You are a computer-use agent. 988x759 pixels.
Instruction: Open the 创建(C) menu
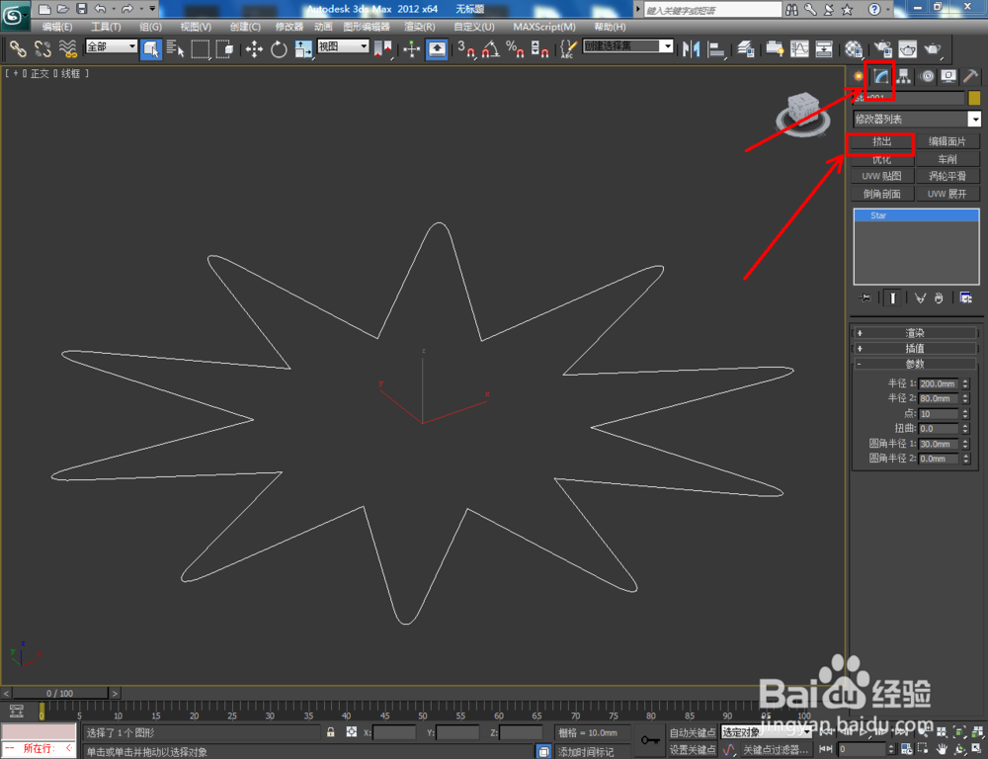pyautogui.click(x=245, y=27)
